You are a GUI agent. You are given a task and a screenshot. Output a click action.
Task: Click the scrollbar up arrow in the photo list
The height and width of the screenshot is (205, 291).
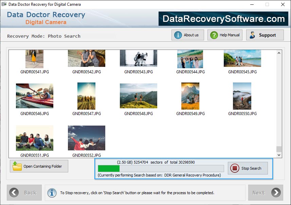click(x=279, y=53)
